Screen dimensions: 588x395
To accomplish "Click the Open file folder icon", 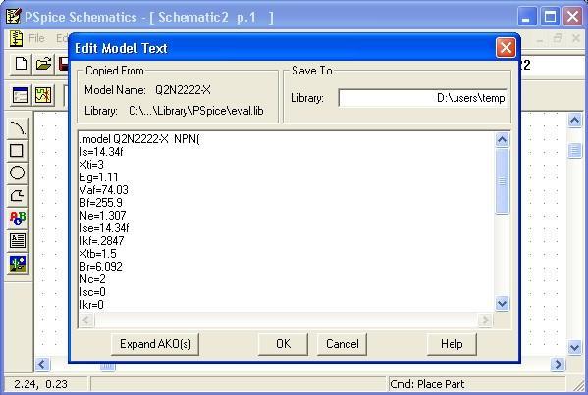I will 43,64.
